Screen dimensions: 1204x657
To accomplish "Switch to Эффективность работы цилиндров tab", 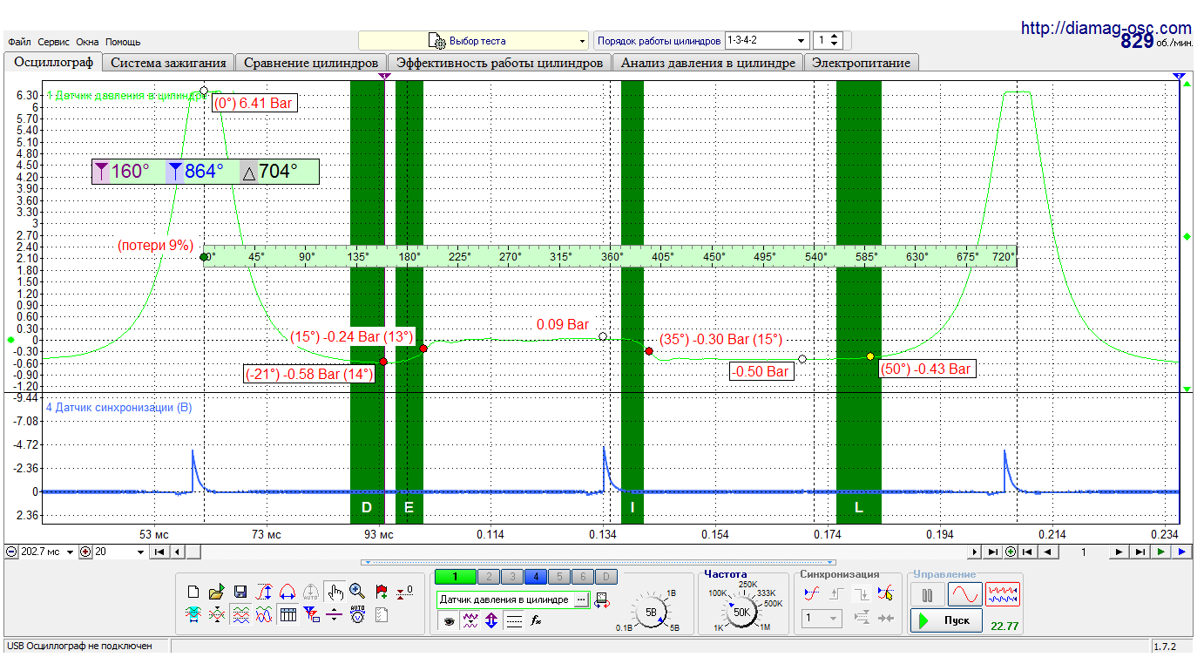I will pos(499,63).
